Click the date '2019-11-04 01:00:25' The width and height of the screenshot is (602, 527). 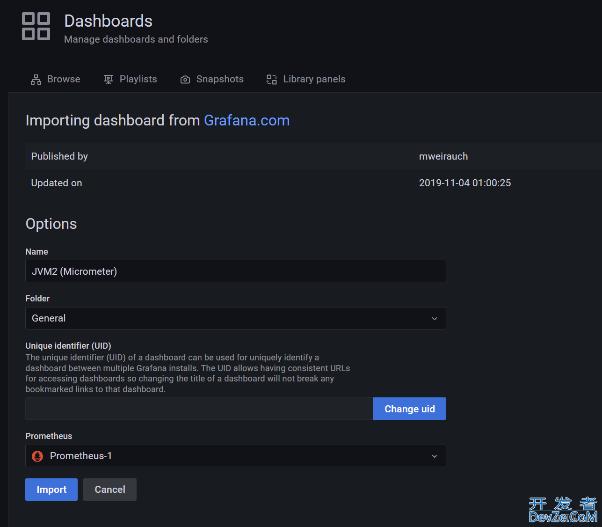pyautogui.click(x=465, y=183)
